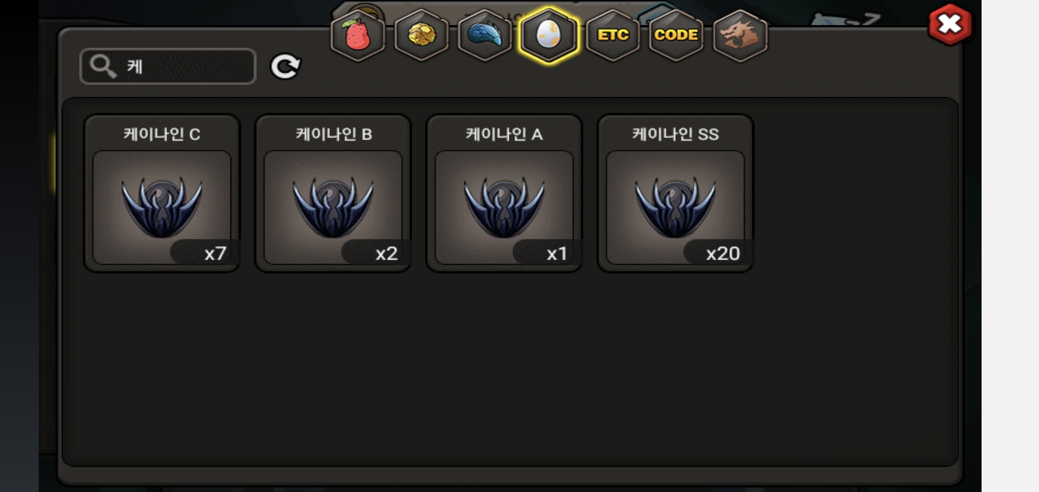This screenshot has height=492, width=1039.
Task: Switch to the brown dragon head tab
Action: point(740,35)
